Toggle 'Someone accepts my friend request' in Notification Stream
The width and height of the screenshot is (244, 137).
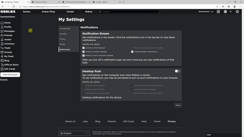pos(132,48)
